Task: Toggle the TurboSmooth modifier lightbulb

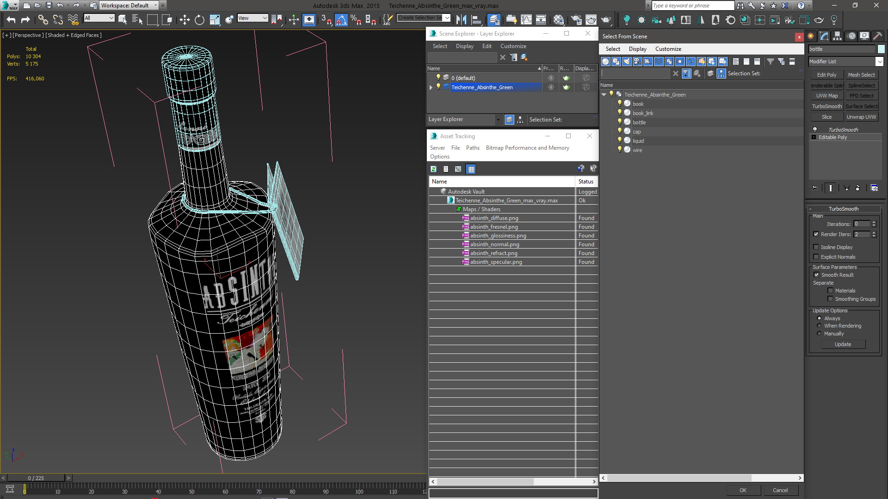Action: 815,130
